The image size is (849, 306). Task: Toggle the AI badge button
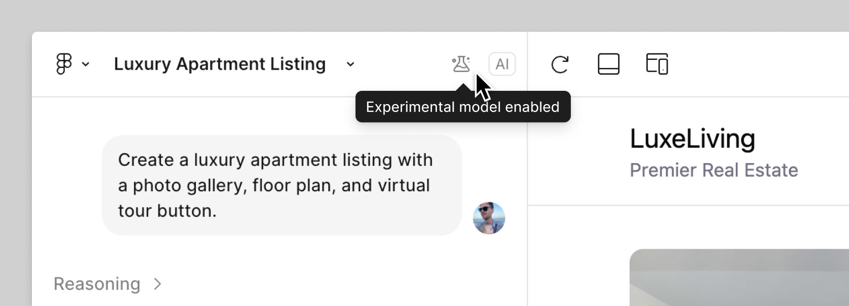pos(502,64)
